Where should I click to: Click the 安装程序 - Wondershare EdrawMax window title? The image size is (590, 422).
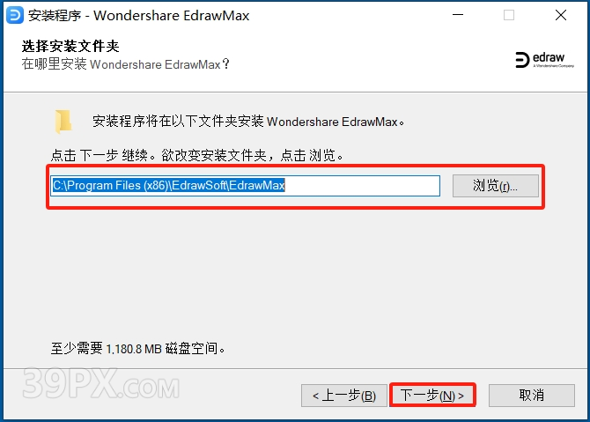click(138, 16)
